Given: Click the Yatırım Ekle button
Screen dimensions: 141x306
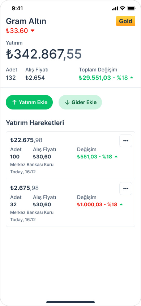Looking at the screenshot, I should pos(29,102).
